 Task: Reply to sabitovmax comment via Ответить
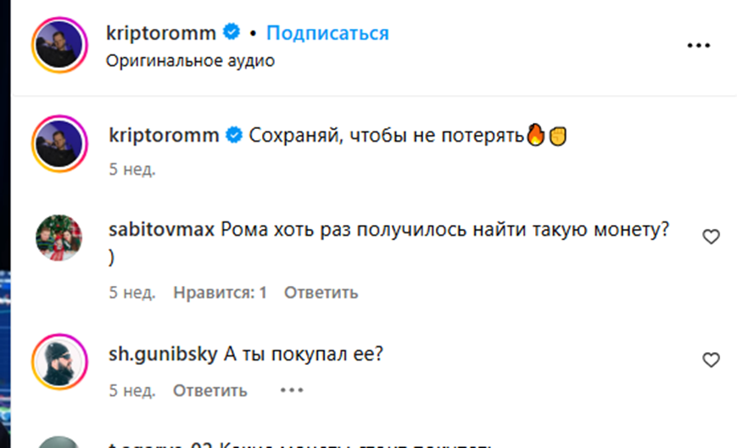click(321, 293)
